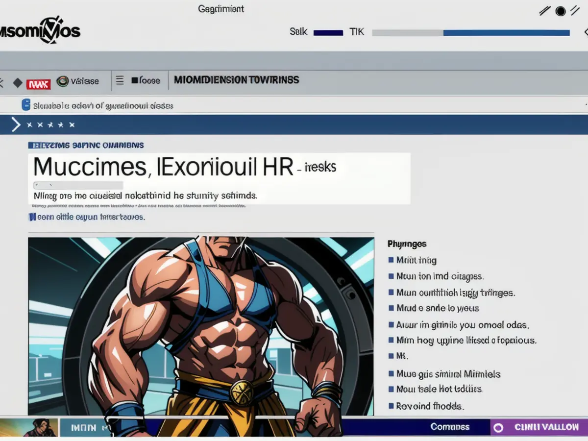Click the 'ELEVZIMS 9APINC OIIAMIBNIS' section label
The height and width of the screenshot is (441, 588).
(86, 145)
